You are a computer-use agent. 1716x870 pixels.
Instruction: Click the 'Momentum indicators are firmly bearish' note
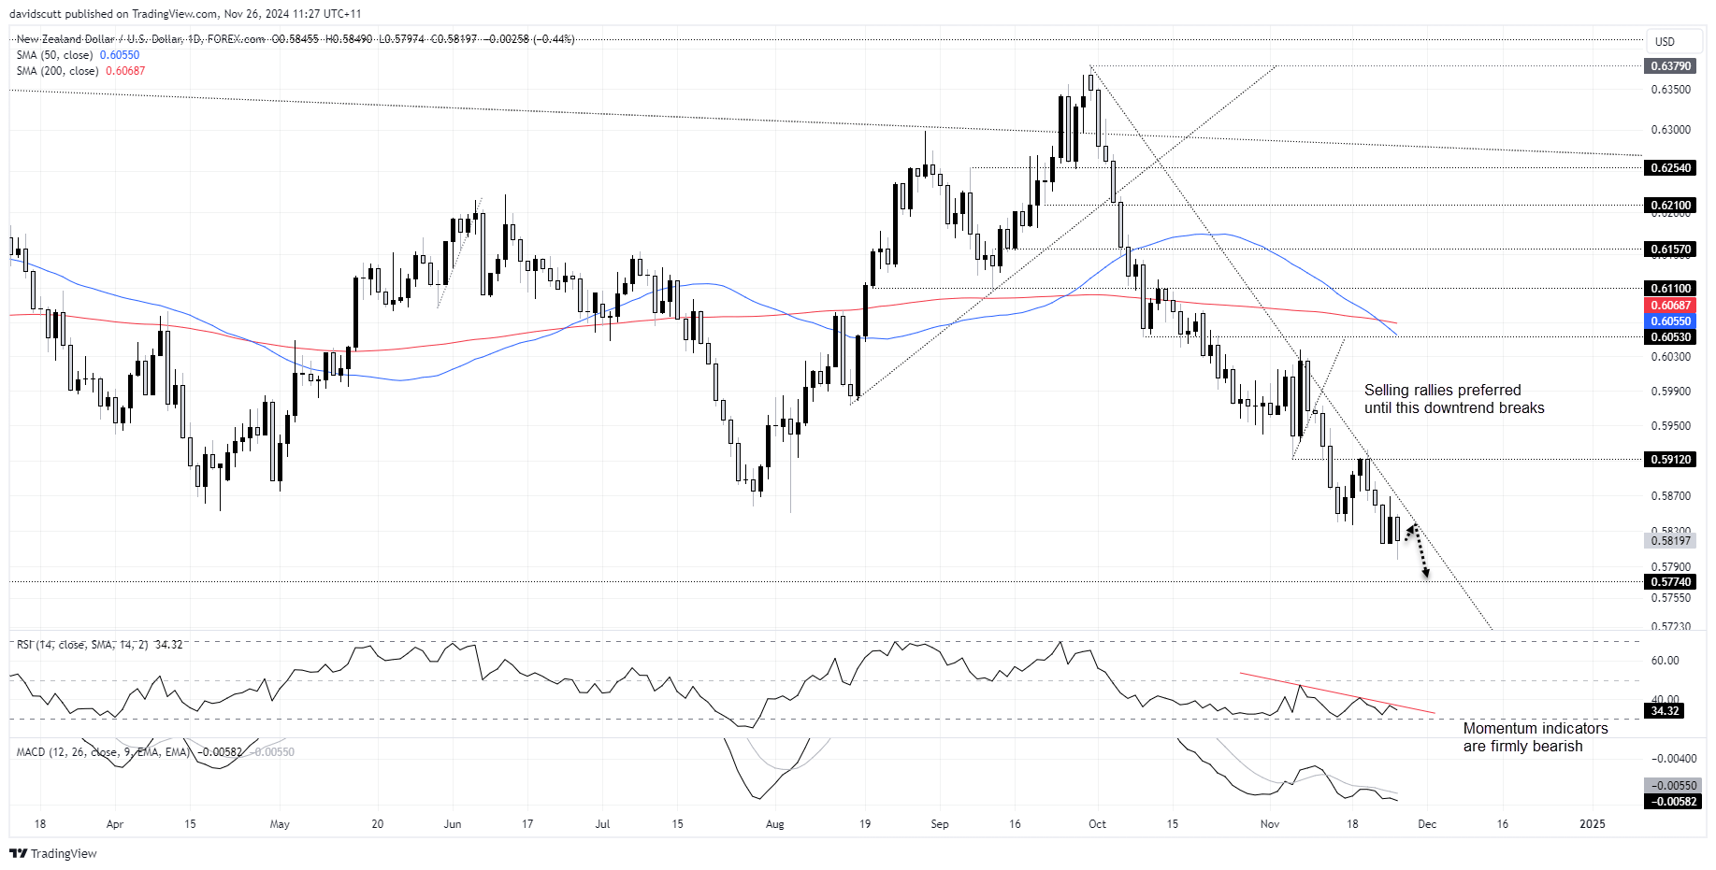click(1536, 737)
